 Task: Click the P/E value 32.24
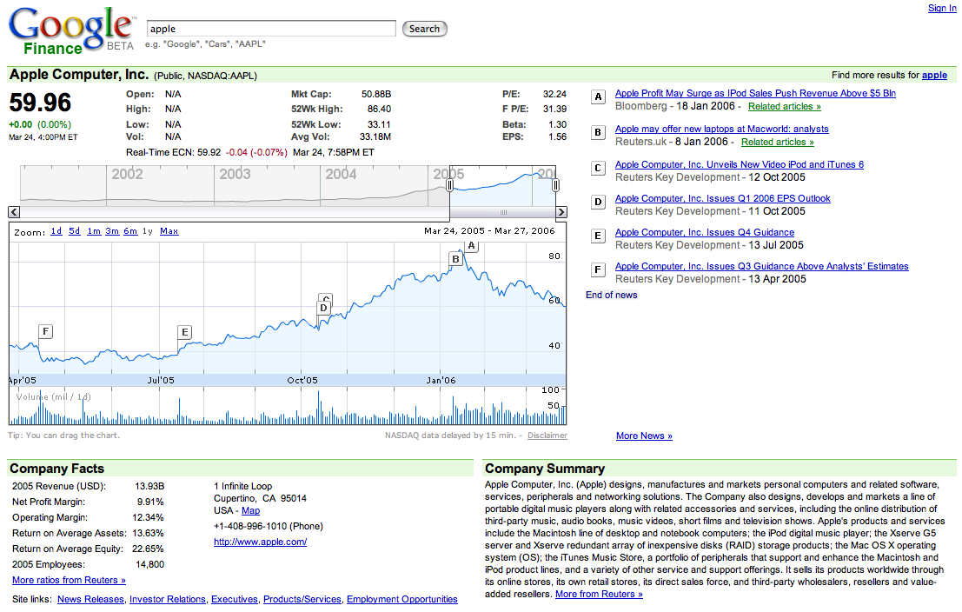[x=554, y=95]
